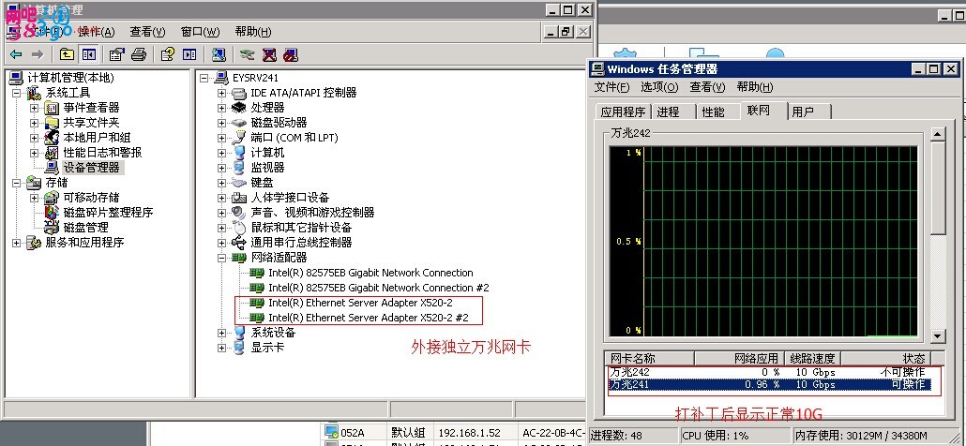Select the 万兆241 adapter row

click(x=769, y=384)
